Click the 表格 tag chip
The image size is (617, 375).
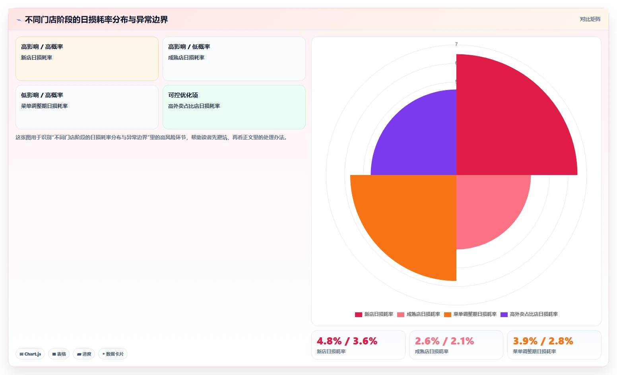[x=59, y=354]
